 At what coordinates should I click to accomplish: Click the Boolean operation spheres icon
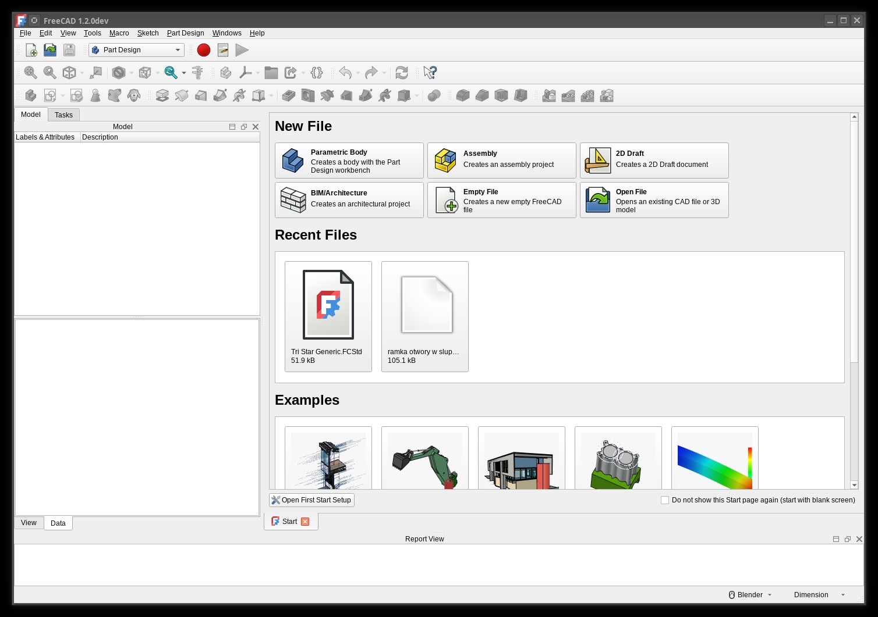click(434, 96)
